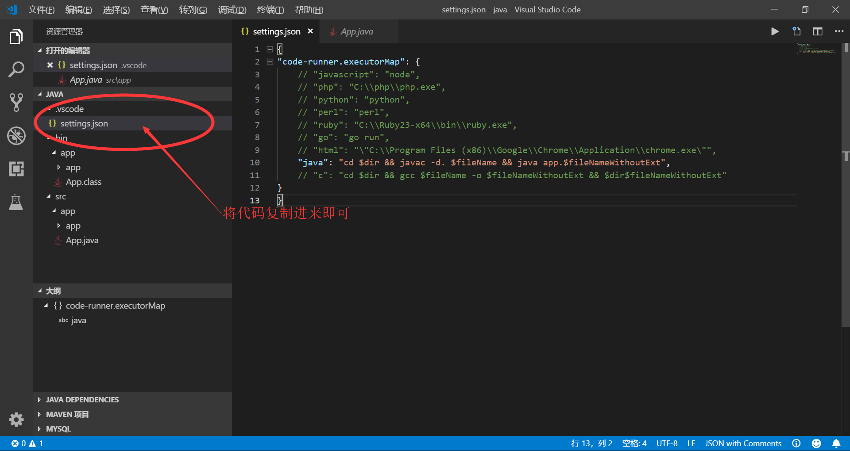Open notifications via the bell icon
This screenshot has width=850, height=451.
836,443
